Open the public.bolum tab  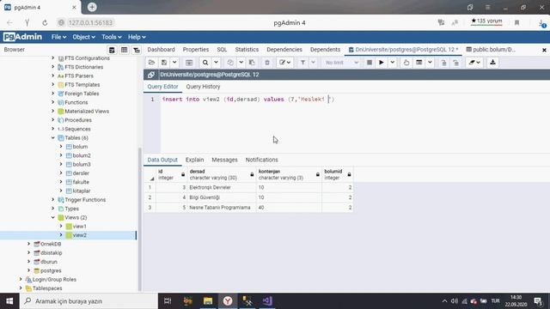pyautogui.click(x=491, y=50)
